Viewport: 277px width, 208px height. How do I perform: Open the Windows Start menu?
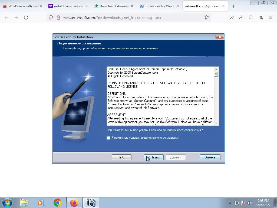(7, 203)
